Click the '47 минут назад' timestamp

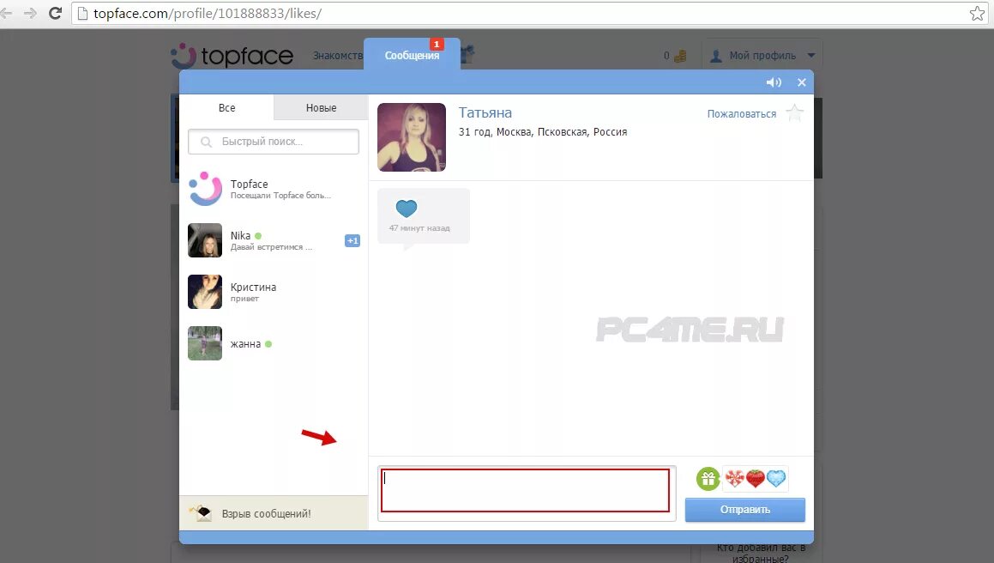[x=419, y=228]
